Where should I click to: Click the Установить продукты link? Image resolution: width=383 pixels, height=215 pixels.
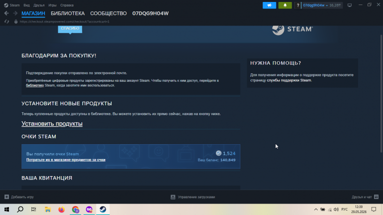(52, 124)
